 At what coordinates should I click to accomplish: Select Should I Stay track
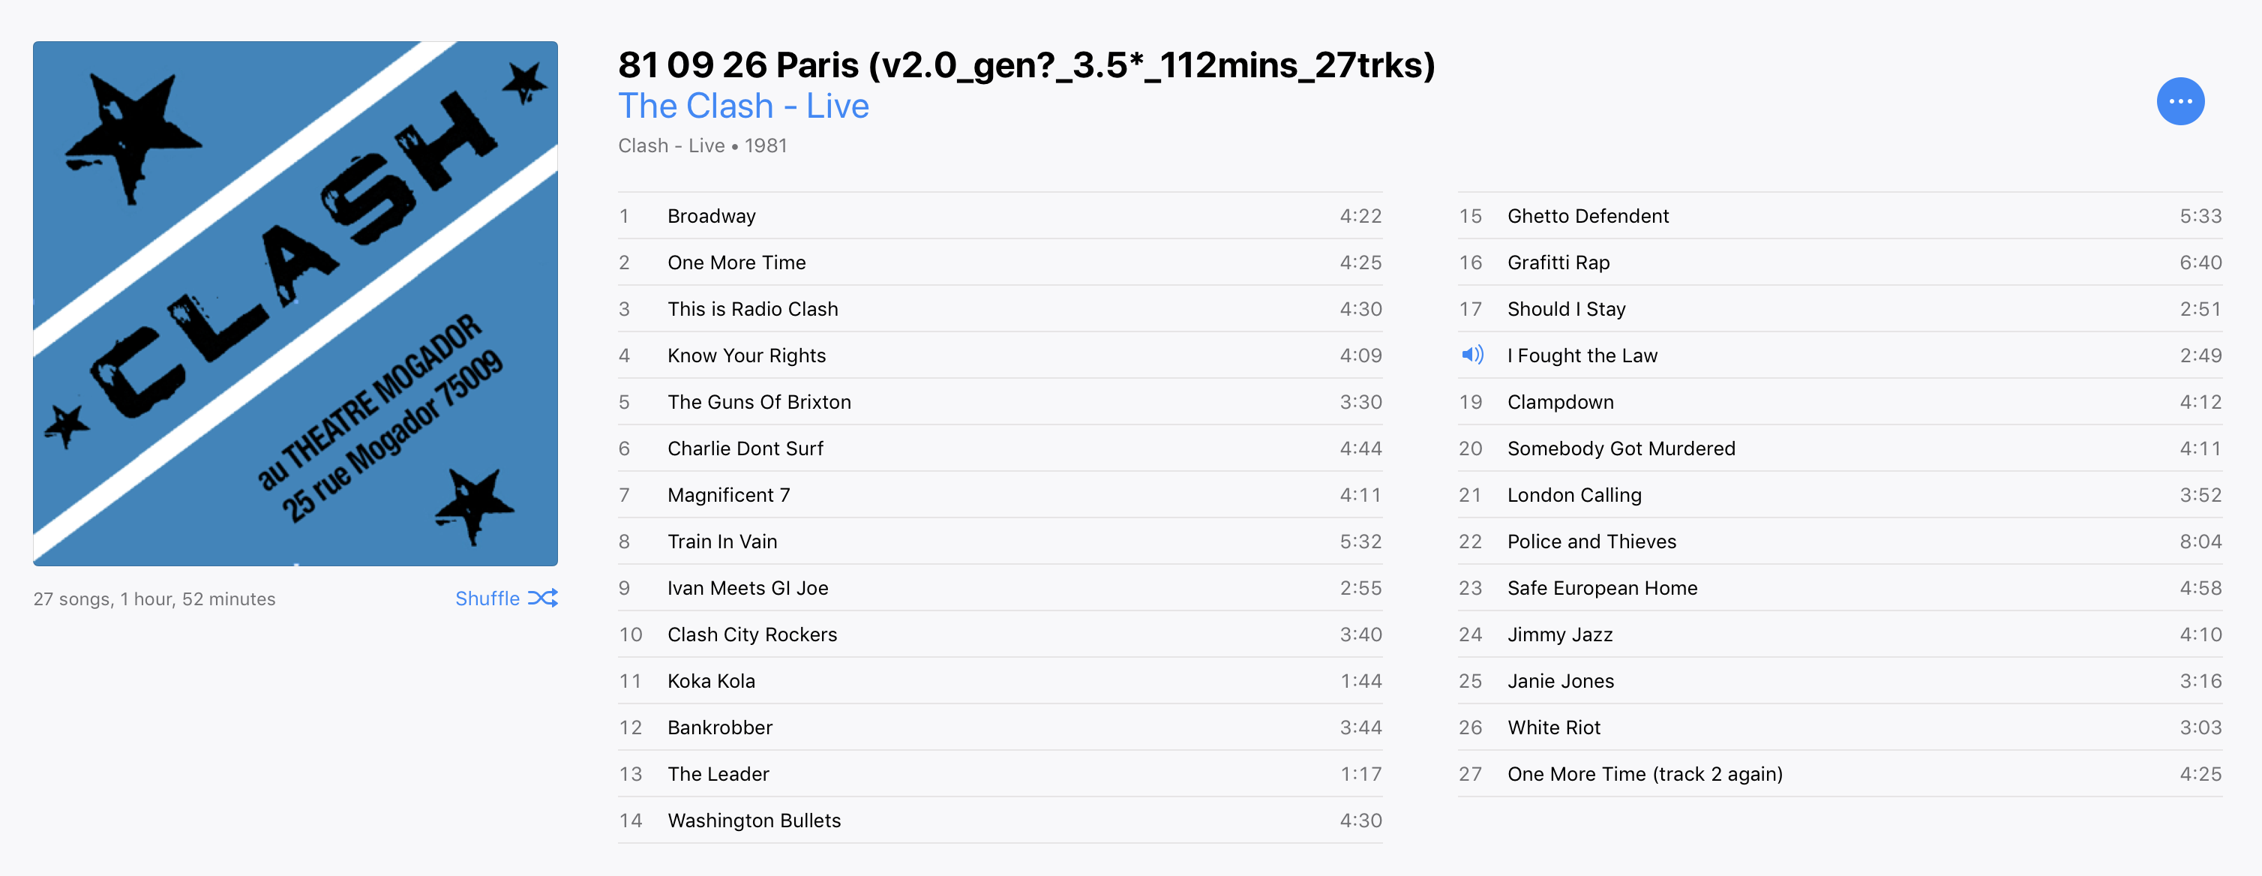coord(1567,309)
